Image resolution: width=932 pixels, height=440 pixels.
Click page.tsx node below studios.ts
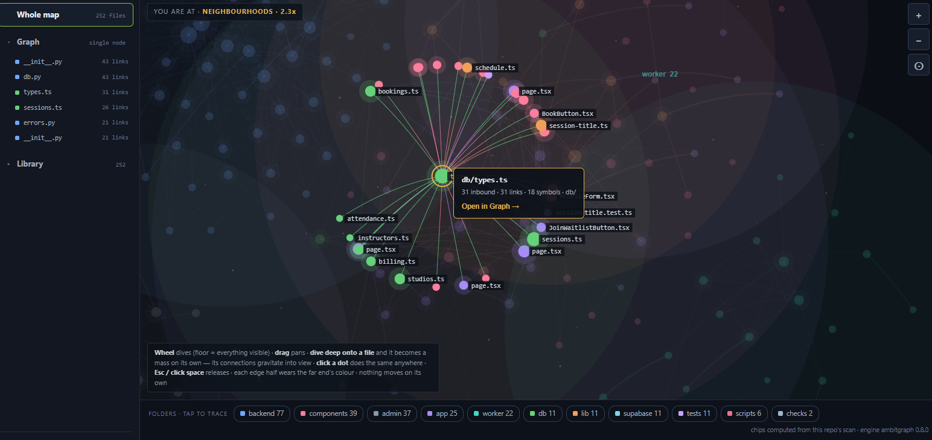464,285
